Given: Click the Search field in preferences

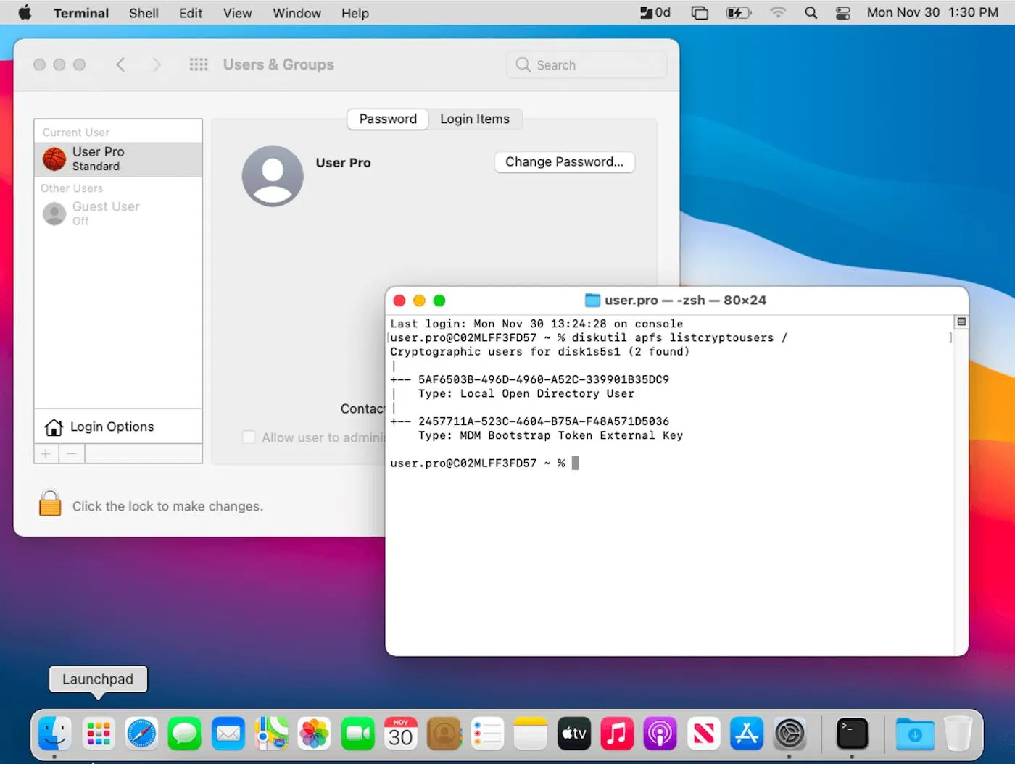Looking at the screenshot, I should click(586, 65).
